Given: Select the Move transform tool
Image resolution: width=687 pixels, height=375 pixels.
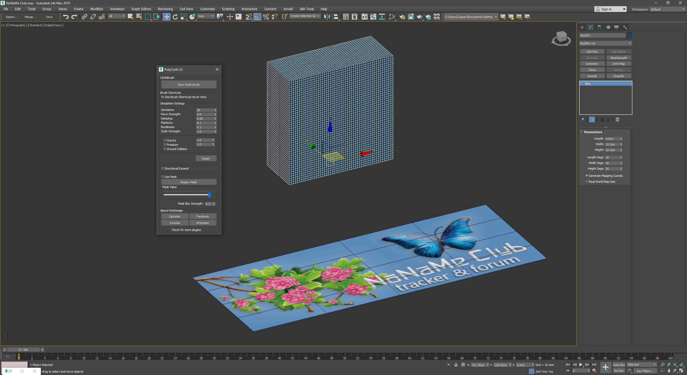Looking at the screenshot, I should [x=166, y=17].
